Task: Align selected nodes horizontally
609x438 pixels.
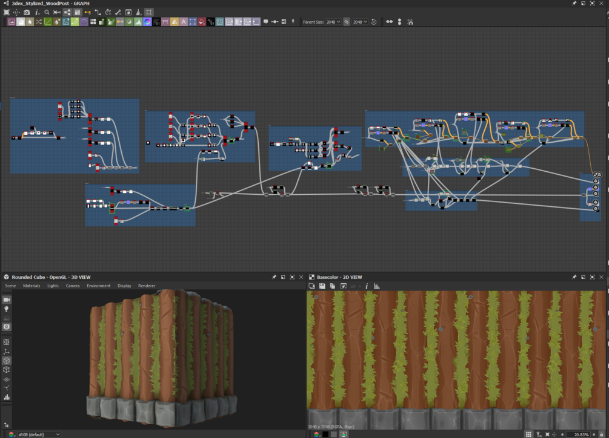Action: click(x=390, y=22)
